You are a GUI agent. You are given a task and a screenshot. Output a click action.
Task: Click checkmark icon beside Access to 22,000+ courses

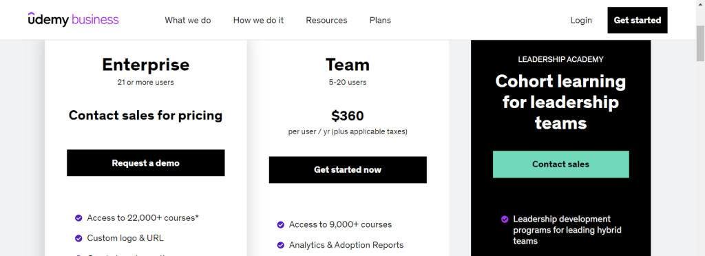click(x=78, y=218)
